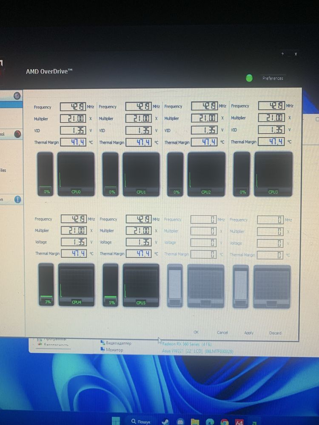Open the question mark help button
The height and width of the screenshot is (425, 319).
283,54
